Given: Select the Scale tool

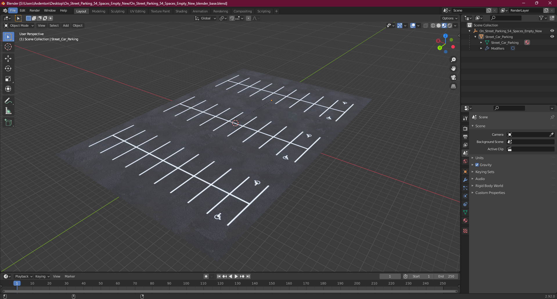Looking at the screenshot, I should [x=8, y=79].
